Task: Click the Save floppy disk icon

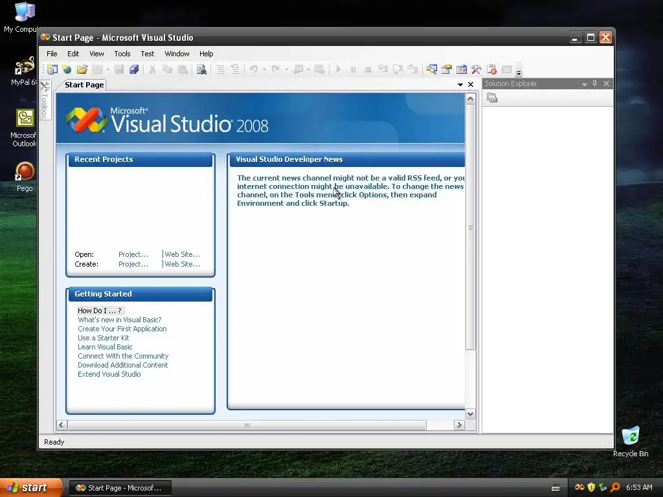Action: [x=119, y=69]
